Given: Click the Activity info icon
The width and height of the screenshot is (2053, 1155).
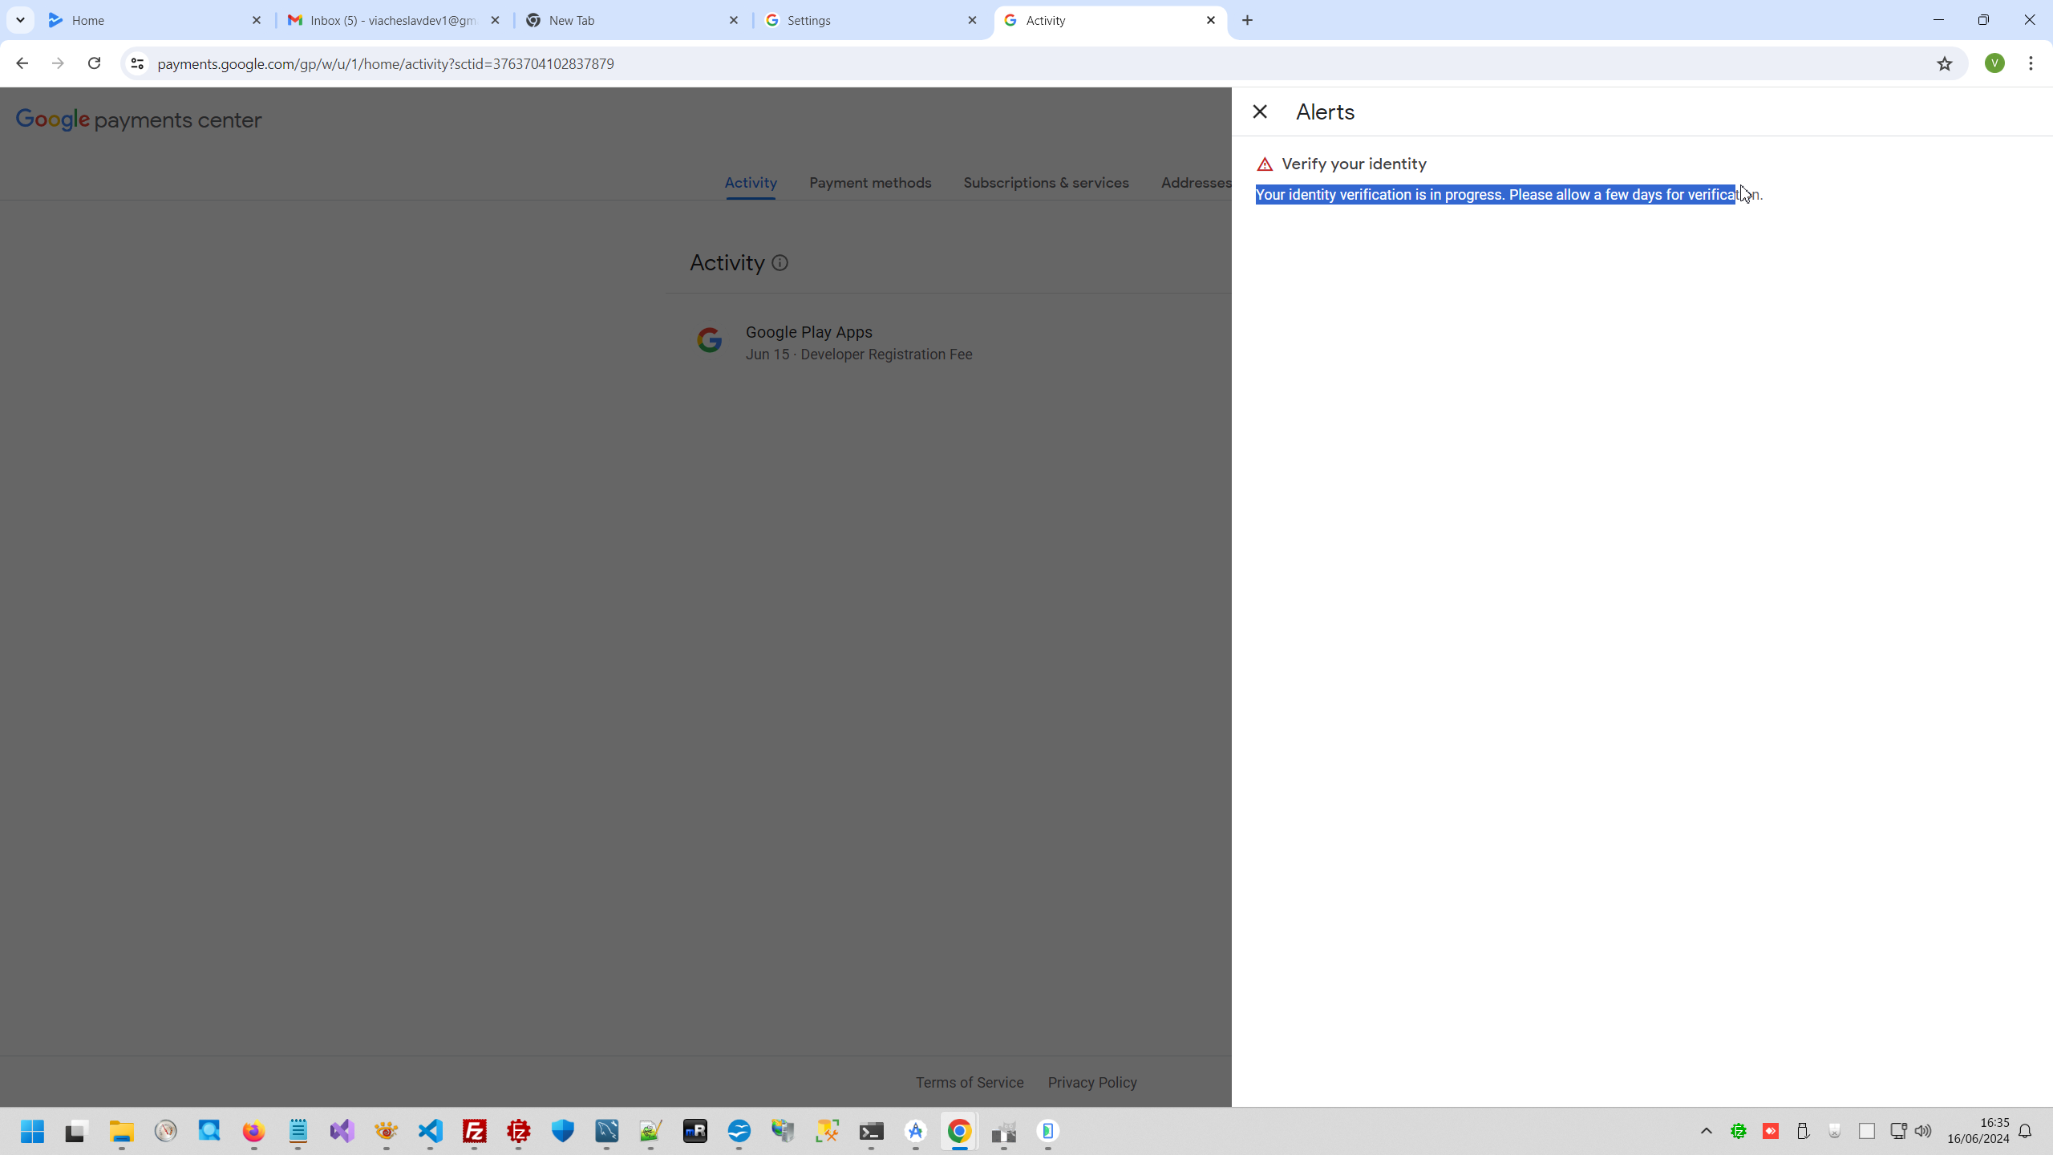Looking at the screenshot, I should click(779, 263).
